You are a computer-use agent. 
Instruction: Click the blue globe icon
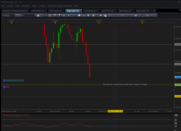(x=88, y=15)
